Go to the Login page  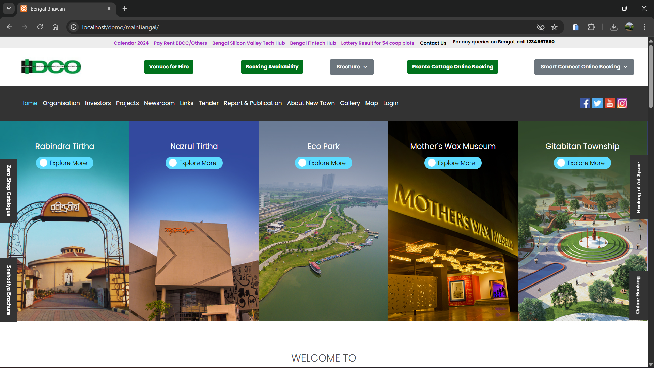[391, 103]
